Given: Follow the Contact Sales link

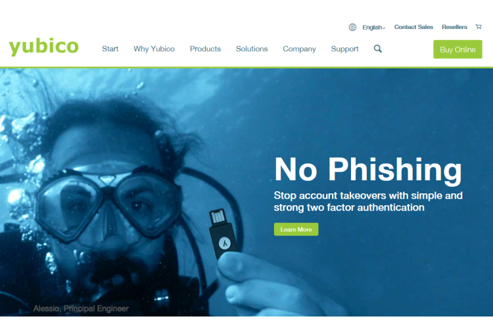Looking at the screenshot, I should [x=413, y=27].
